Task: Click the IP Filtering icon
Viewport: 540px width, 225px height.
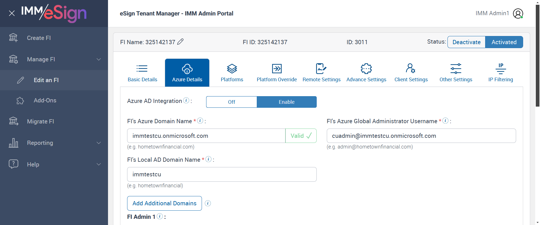Action: click(501, 68)
